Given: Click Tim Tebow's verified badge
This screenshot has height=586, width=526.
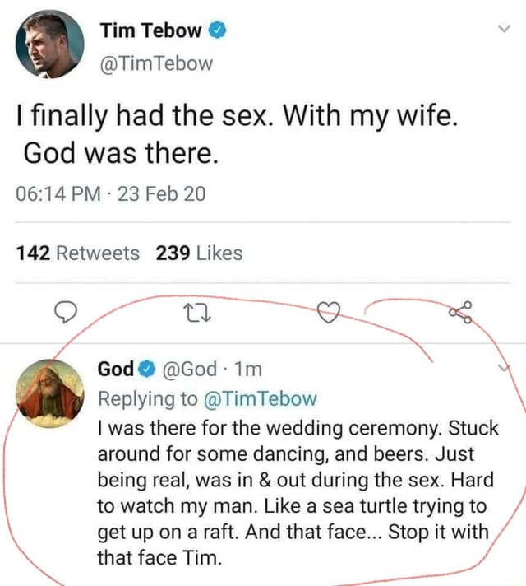Looking at the screenshot, I should [217, 30].
